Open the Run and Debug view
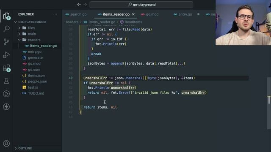 [6, 55]
